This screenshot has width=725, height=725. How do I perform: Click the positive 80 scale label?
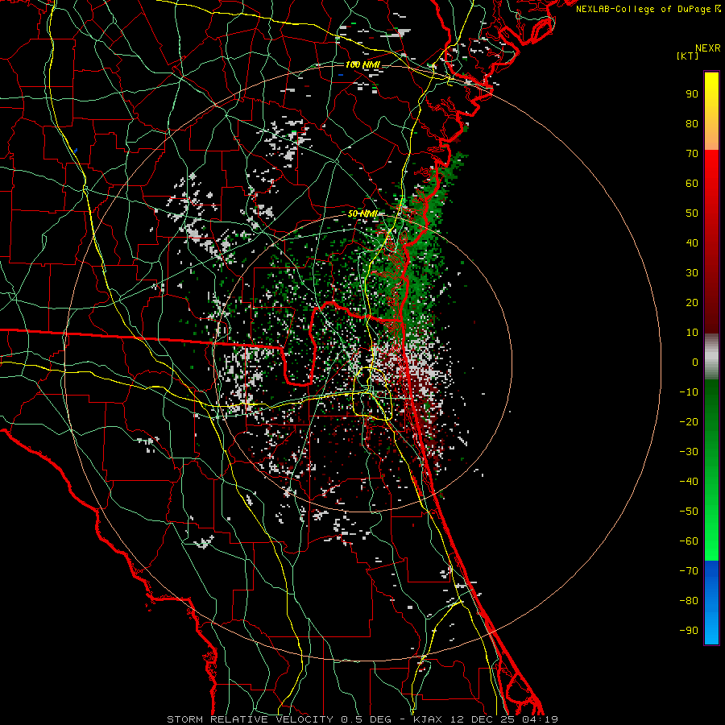tap(692, 123)
